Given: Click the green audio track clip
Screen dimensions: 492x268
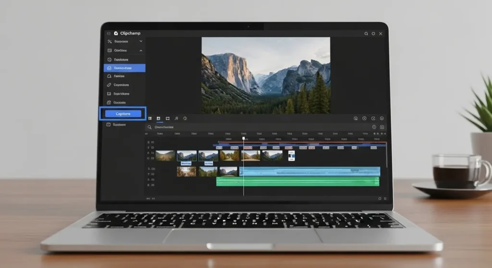Looking at the screenshot, I should tap(298, 181).
